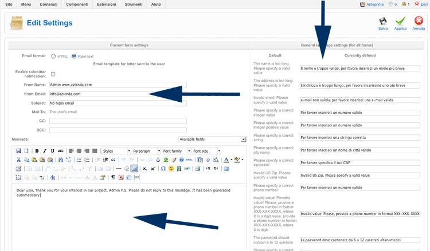The image size is (430, 251).
Task: Open the Estensioni menu
Action: (x=107, y=5)
